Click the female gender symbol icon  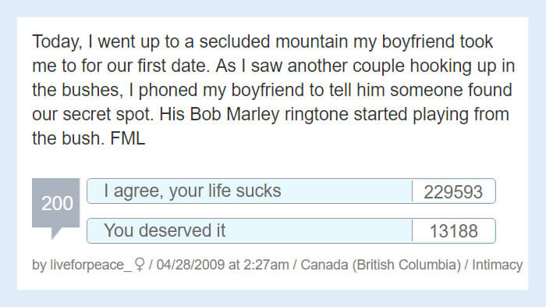(140, 265)
